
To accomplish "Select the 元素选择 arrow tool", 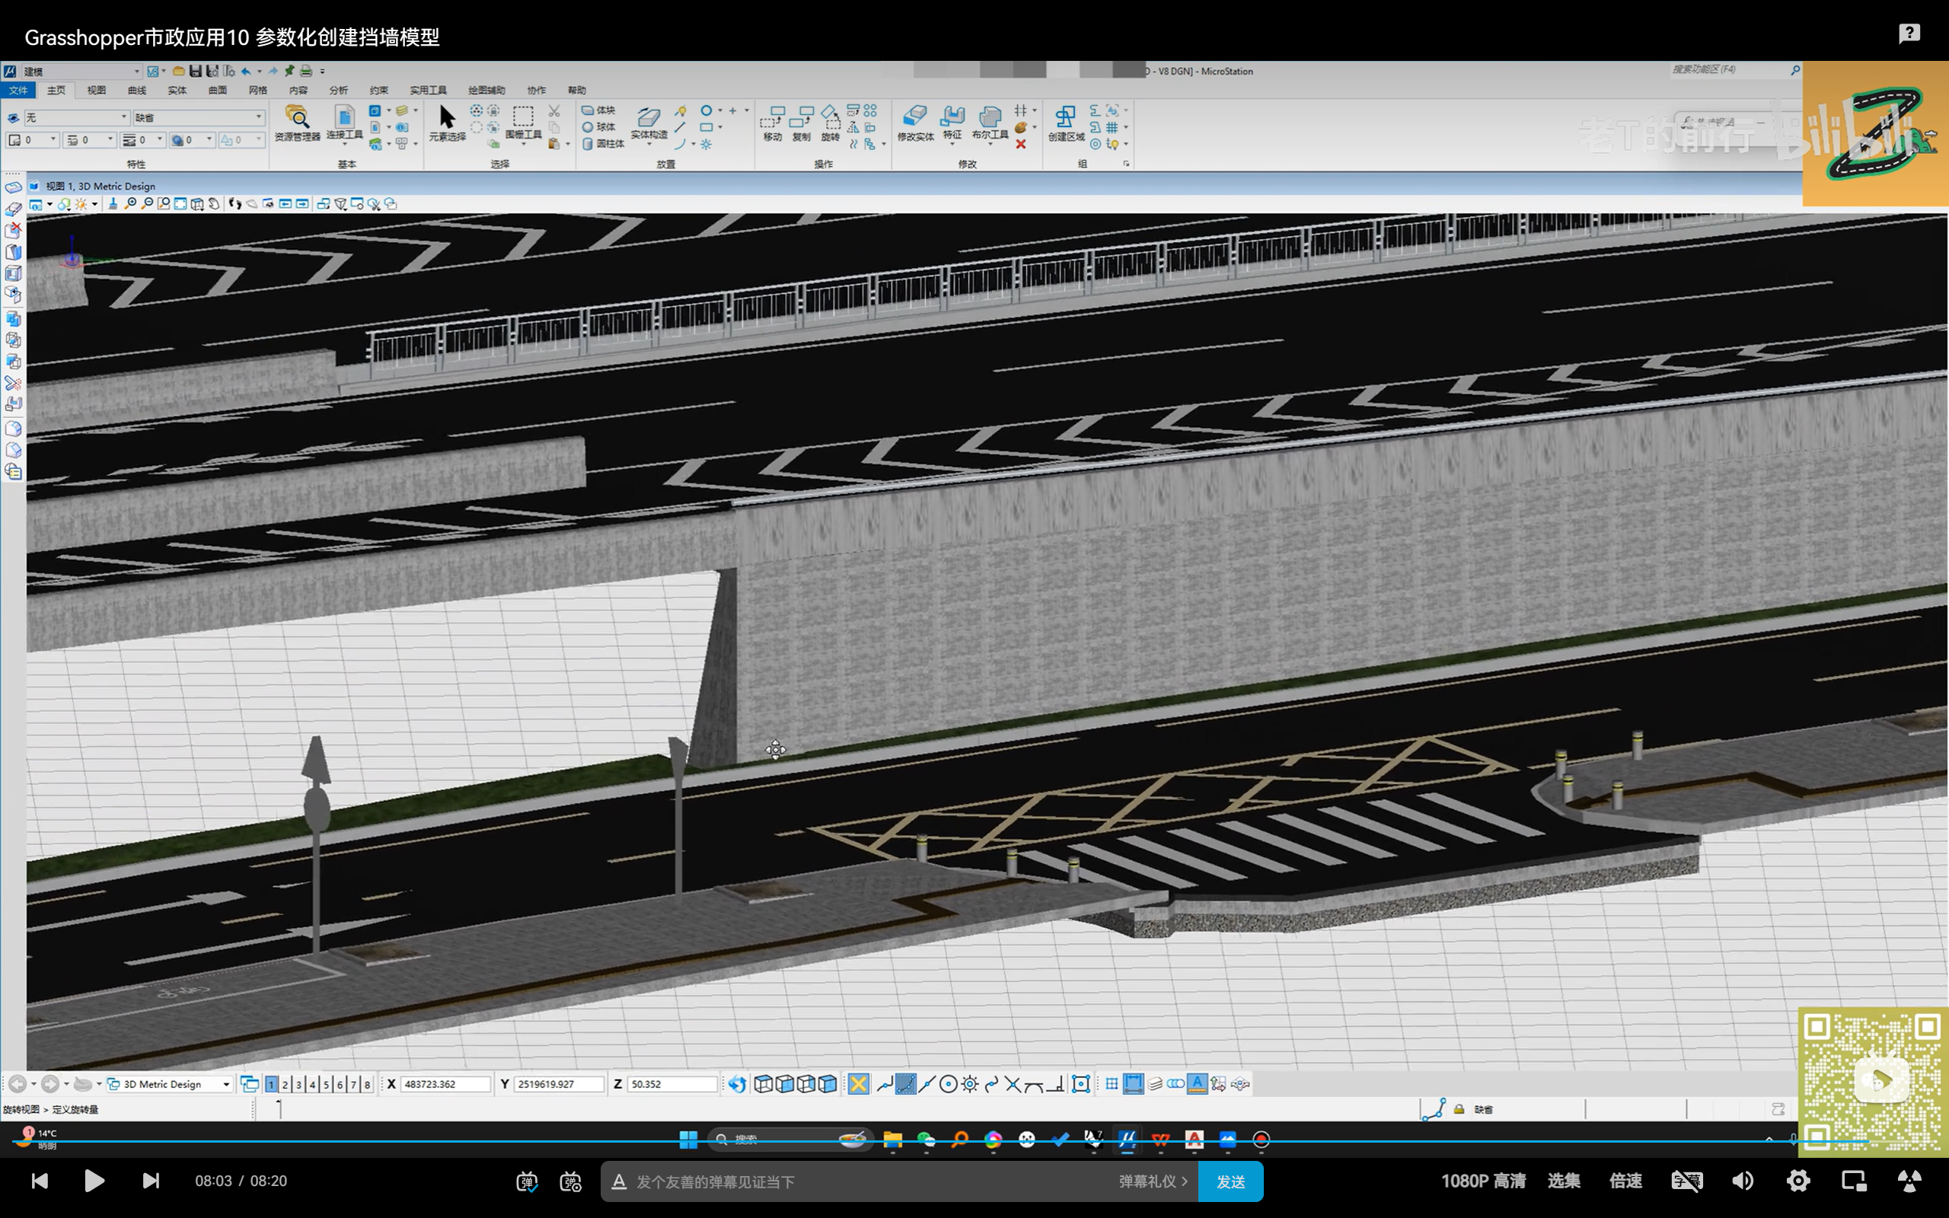I will (447, 119).
